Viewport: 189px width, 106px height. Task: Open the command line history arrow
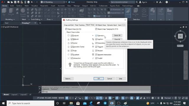150,92
